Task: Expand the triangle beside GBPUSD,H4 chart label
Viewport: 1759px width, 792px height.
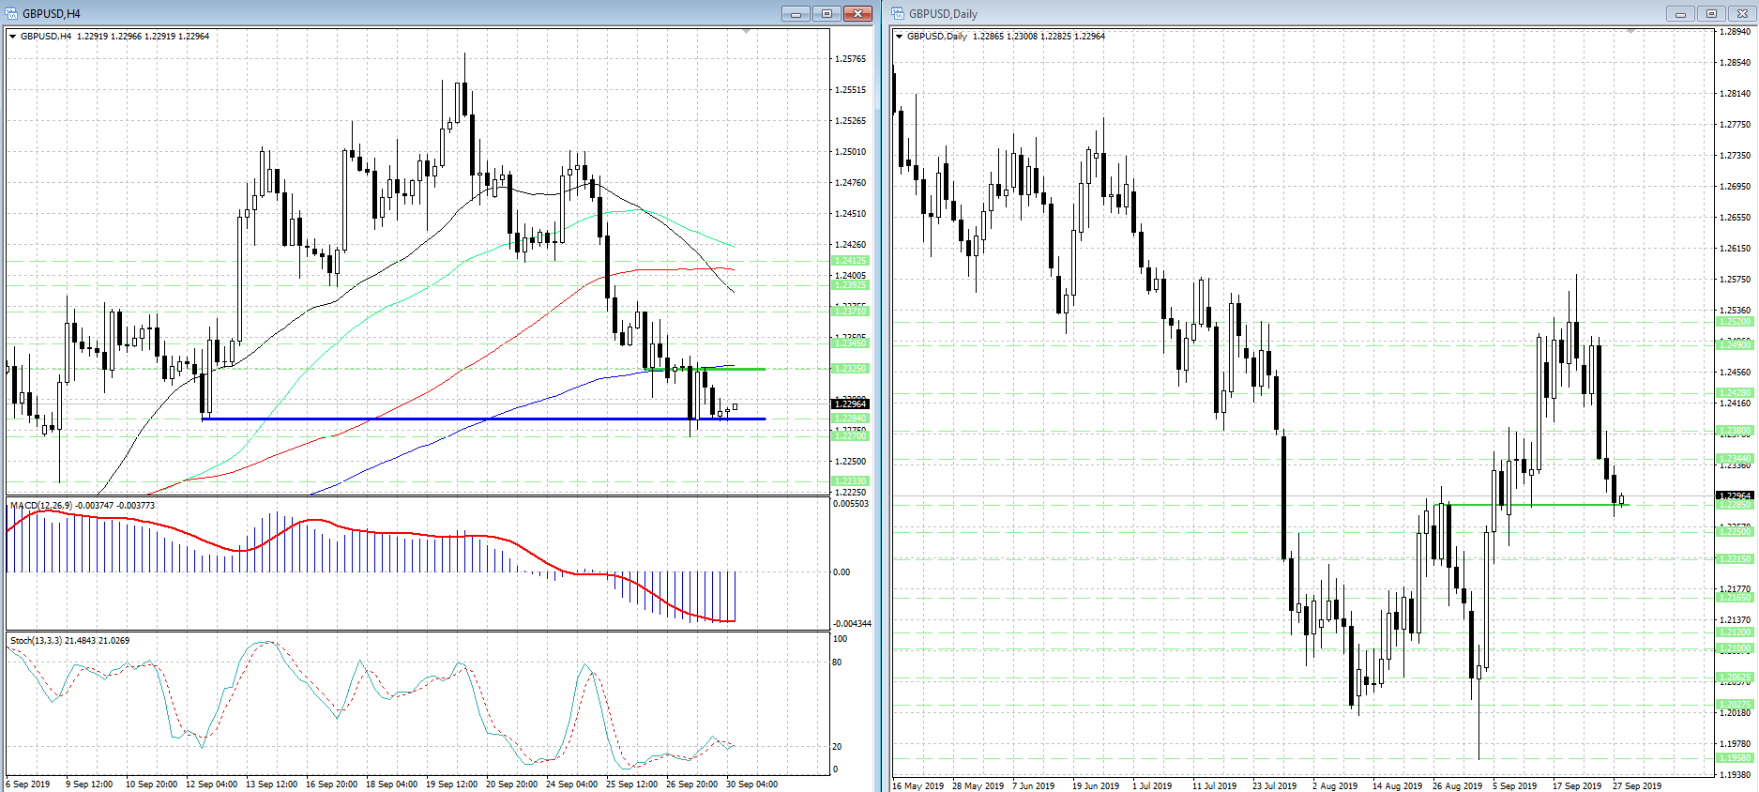Action: click(13, 37)
